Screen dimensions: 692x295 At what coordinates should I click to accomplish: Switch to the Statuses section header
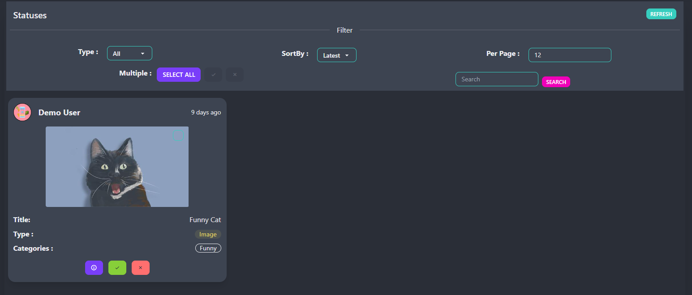pos(30,15)
